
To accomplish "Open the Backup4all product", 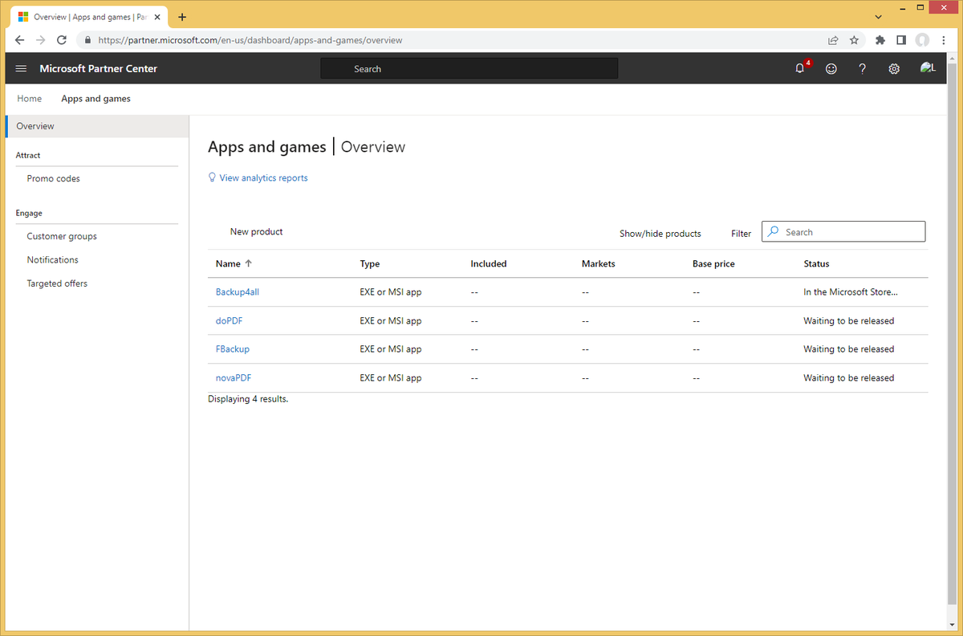I will (238, 292).
